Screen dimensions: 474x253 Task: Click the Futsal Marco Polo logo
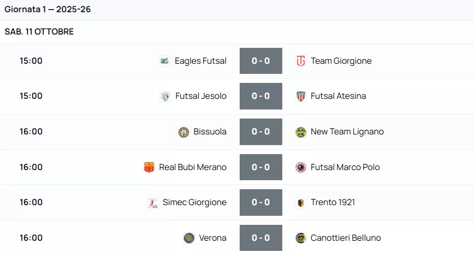(x=301, y=167)
